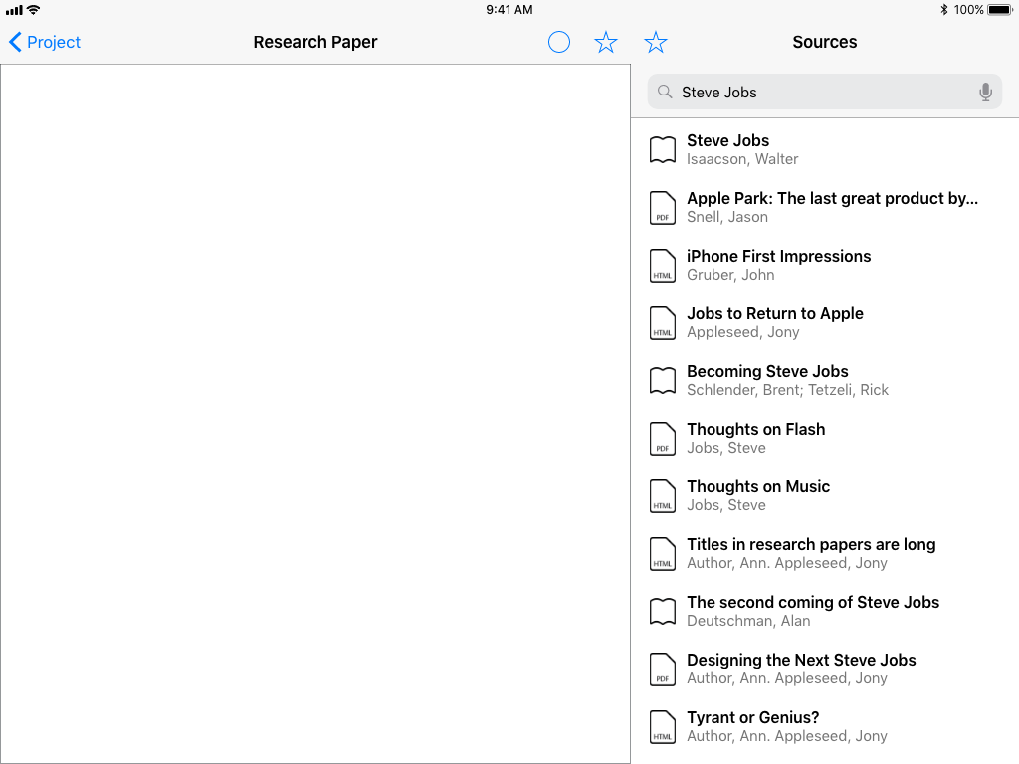Image resolution: width=1019 pixels, height=764 pixels.
Task: Open book icon for Steve Jobs by Isaacson
Action: (x=662, y=149)
